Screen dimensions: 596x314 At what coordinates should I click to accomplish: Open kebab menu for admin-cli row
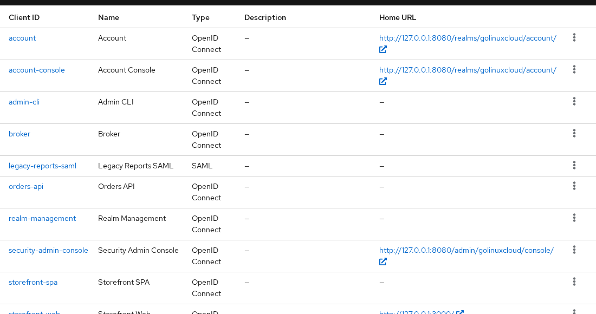574,101
